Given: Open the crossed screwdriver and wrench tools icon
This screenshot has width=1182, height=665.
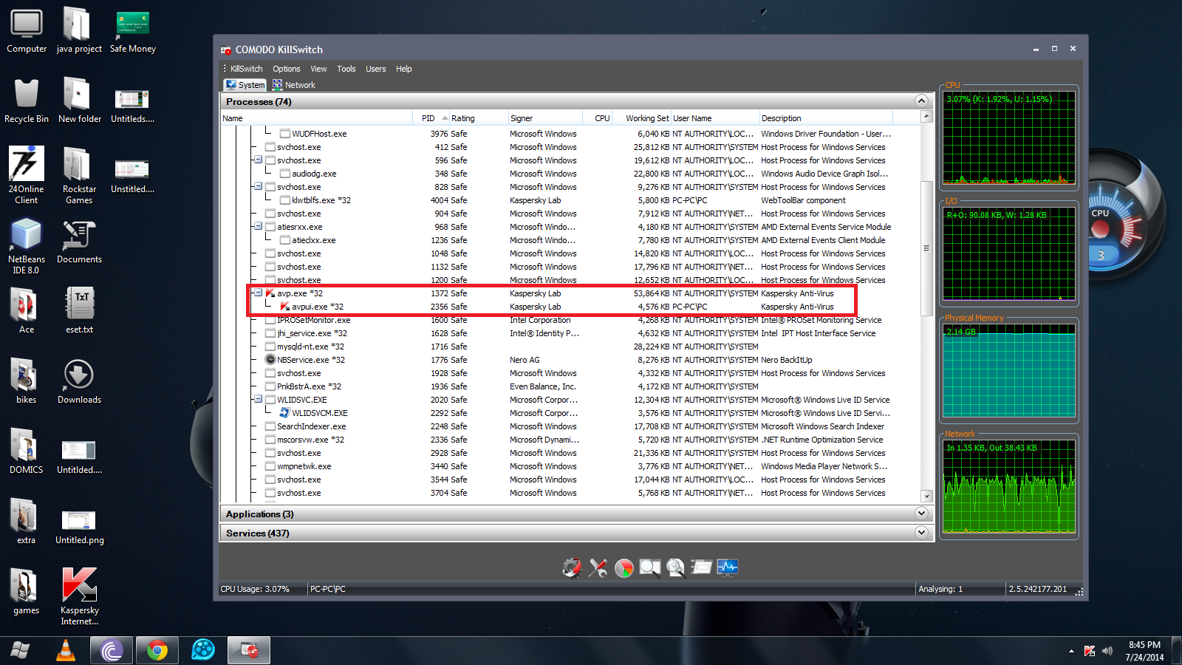Looking at the screenshot, I should [598, 567].
